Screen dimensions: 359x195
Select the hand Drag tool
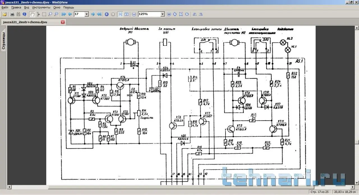tap(32, 14)
